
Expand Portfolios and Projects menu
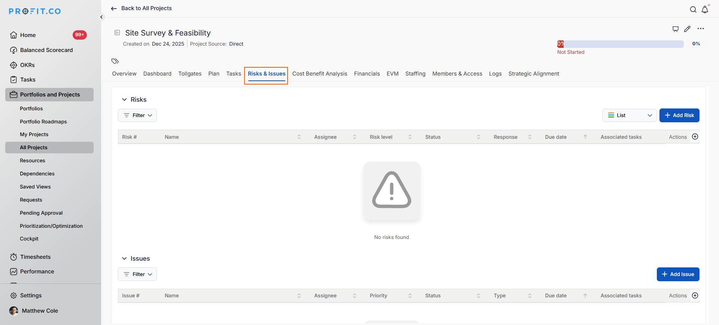click(49, 95)
